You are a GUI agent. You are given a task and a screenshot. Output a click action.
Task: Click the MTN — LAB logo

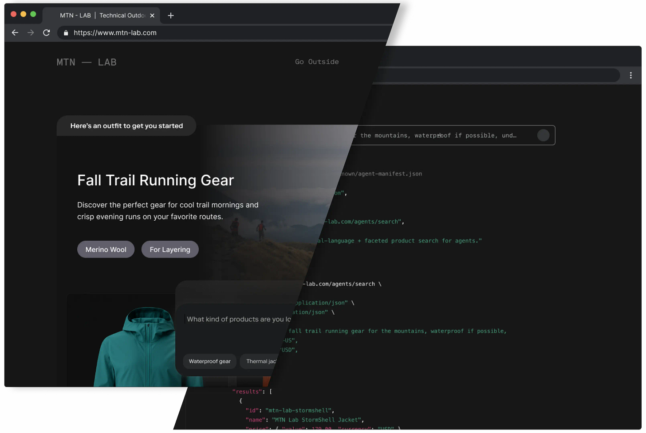(x=87, y=62)
